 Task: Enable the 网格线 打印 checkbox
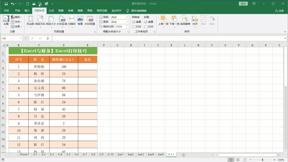coord(134,26)
